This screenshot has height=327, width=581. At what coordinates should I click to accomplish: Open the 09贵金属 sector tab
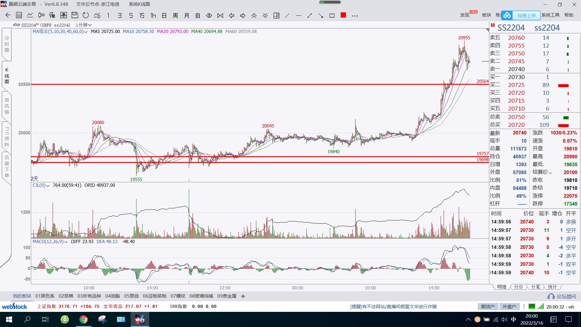click(227, 296)
